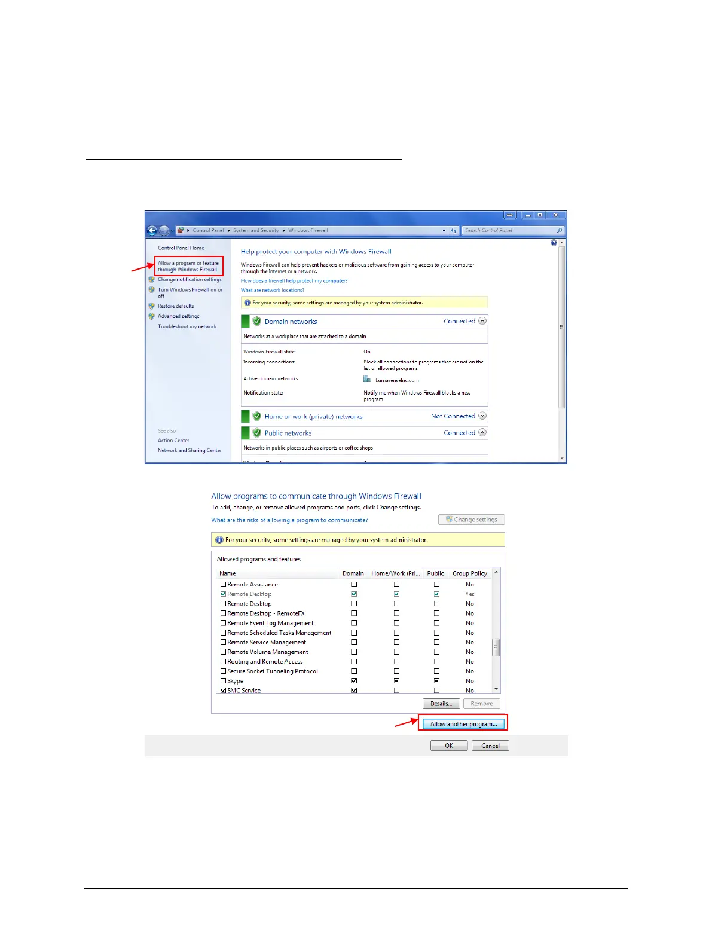Open How does a firewall help protect link
The width and height of the screenshot is (712, 947).
point(294,280)
